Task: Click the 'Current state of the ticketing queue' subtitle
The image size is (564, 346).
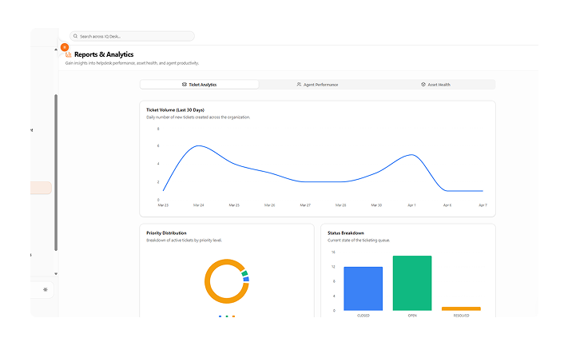Action: (x=359, y=241)
